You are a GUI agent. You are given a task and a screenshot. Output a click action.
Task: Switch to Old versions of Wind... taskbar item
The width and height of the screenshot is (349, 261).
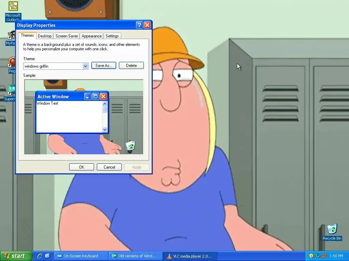tap(136, 256)
